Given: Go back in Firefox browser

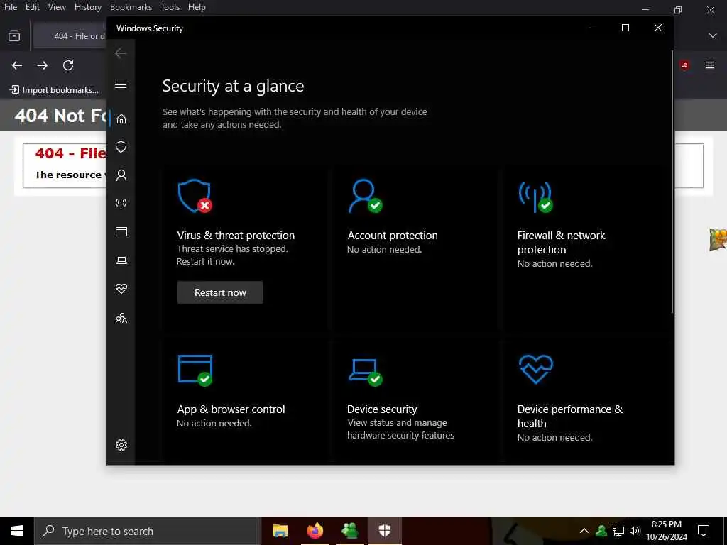Looking at the screenshot, I should click(17, 65).
